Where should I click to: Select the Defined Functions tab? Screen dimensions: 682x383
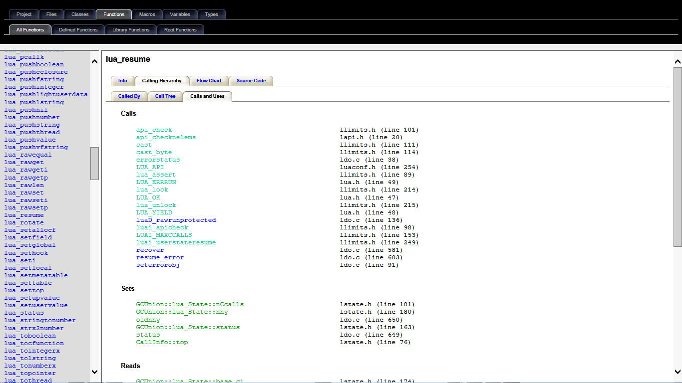coord(78,30)
